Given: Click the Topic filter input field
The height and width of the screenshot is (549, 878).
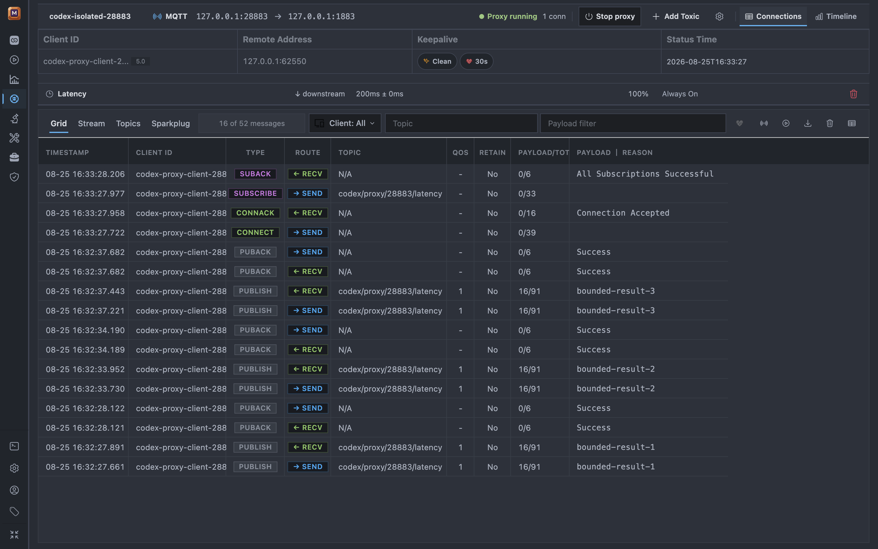Looking at the screenshot, I should (x=461, y=124).
